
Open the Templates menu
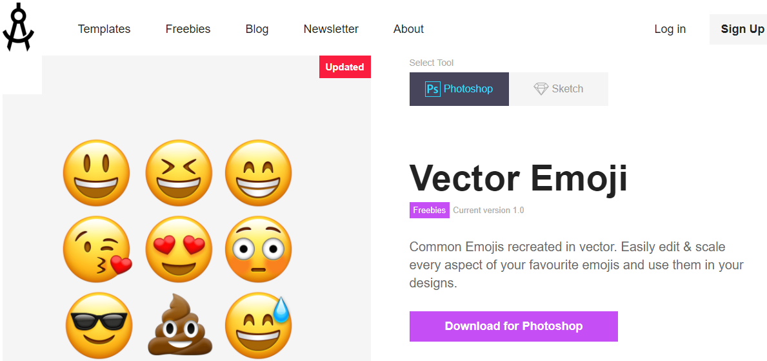104,29
